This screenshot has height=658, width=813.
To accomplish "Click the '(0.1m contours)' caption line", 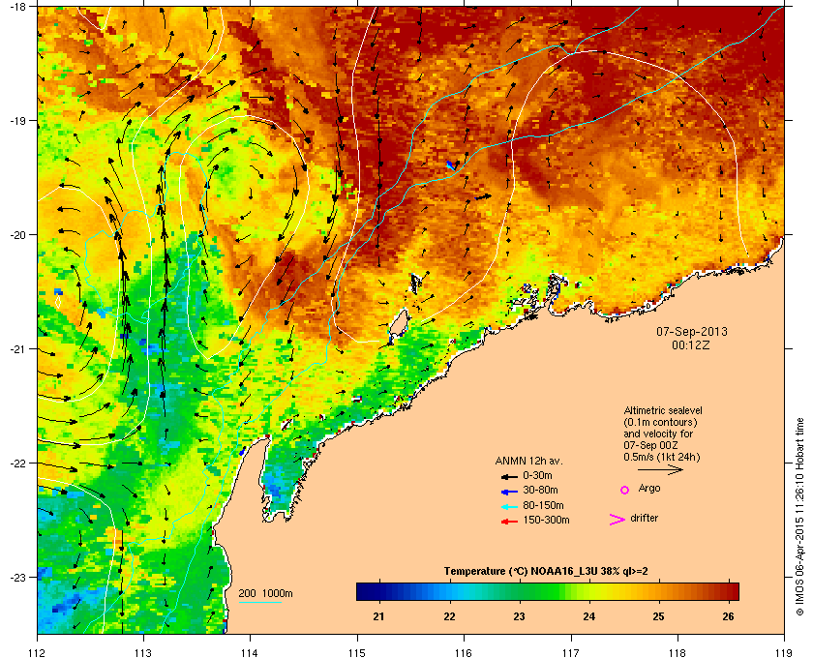I will (660, 422).
